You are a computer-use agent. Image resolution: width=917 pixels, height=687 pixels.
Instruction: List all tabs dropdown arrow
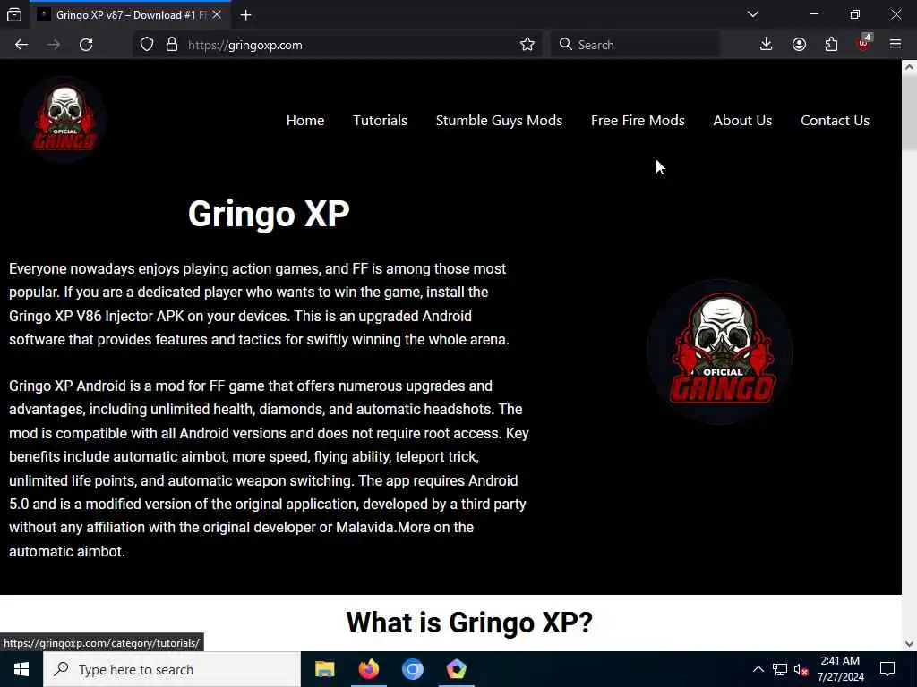point(752,14)
